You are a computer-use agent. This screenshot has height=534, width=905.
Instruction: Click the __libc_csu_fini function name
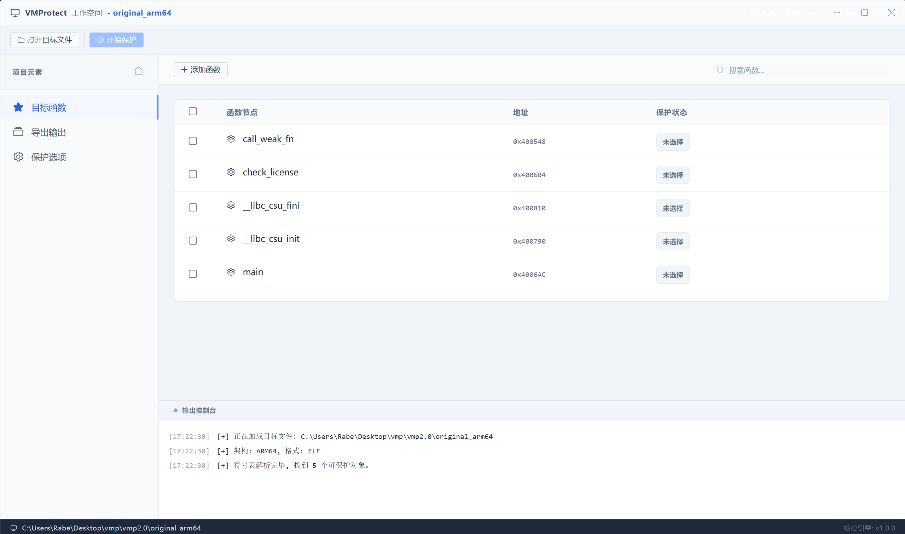coord(271,205)
